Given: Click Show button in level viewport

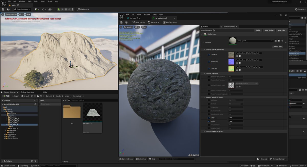Looking at the screenshot, I should pyautogui.click(x=28, y=14).
